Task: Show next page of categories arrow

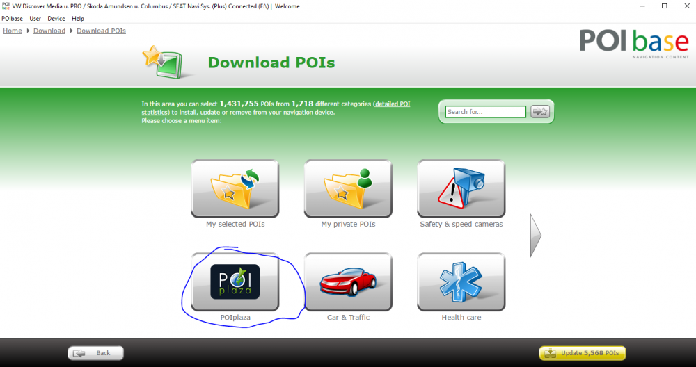Action: 536,236
